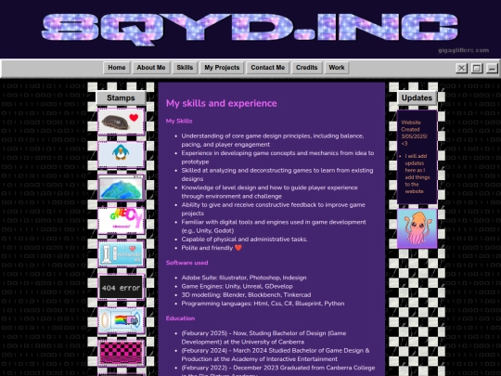Image resolution: width=501 pixels, height=376 pixels.
Task: Go to the About Me page
Action: (151, 68)
